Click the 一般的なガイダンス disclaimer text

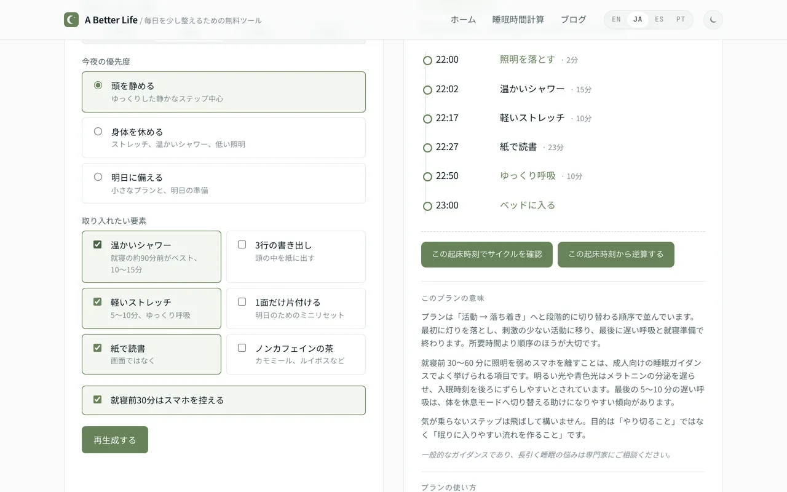tap(547, 455)
